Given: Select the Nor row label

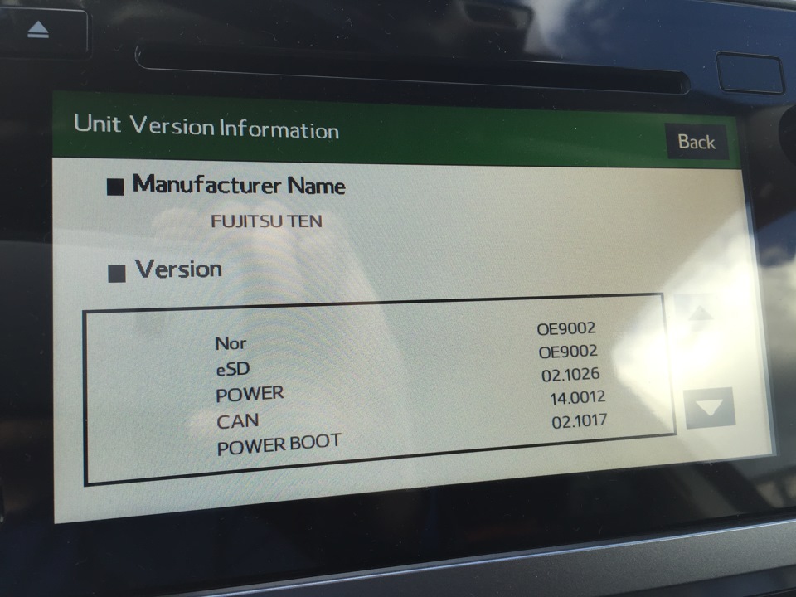Looking at the screenshot, I should click(231, 343).
